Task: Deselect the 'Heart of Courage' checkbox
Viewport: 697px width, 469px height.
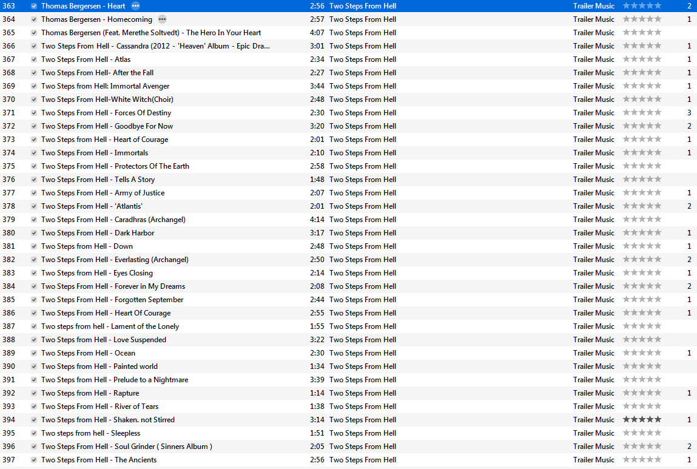Action: (33, 139)
